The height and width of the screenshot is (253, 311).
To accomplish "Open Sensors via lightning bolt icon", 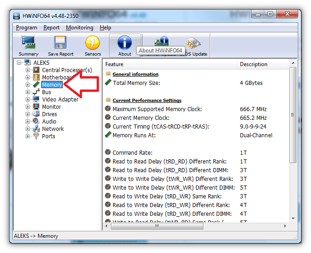I will tap(93, 43).
